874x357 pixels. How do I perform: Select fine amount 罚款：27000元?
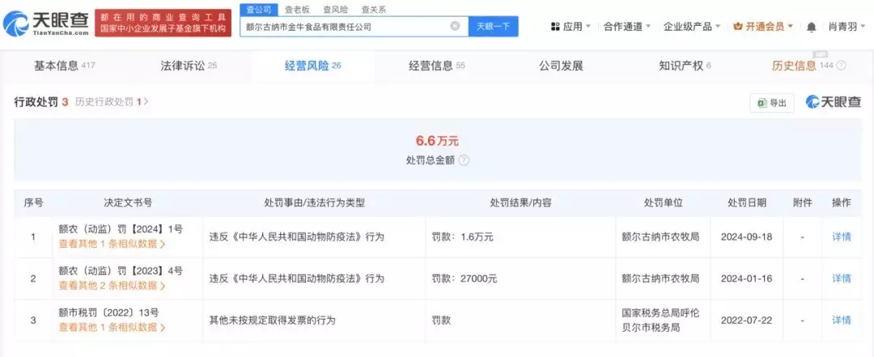click(465, 278)
